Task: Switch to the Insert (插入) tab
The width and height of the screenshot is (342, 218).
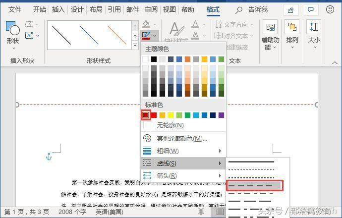Action: [x=58, y=9]
